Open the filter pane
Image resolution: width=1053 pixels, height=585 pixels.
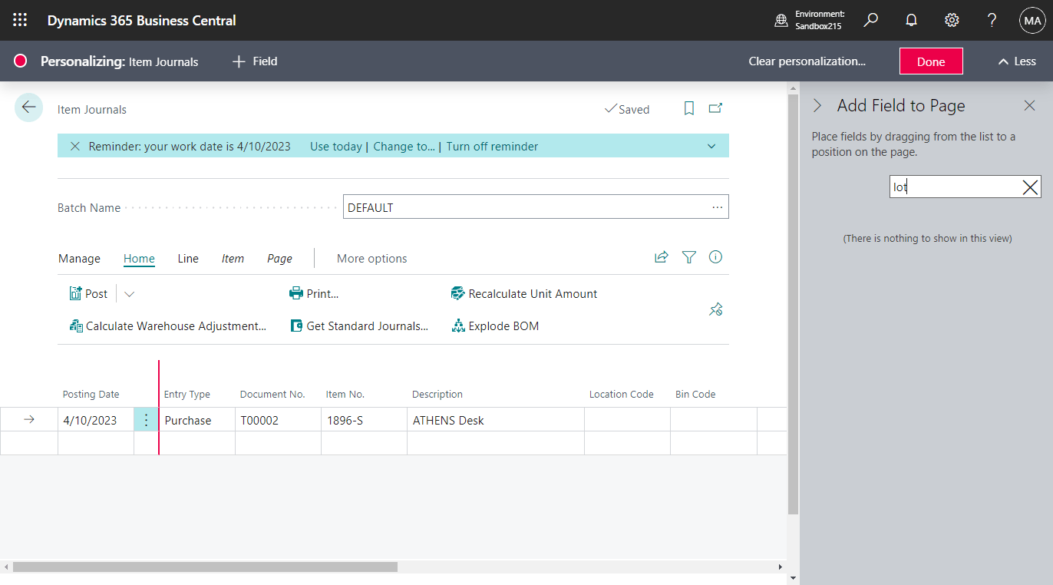(x=688, y=257)
